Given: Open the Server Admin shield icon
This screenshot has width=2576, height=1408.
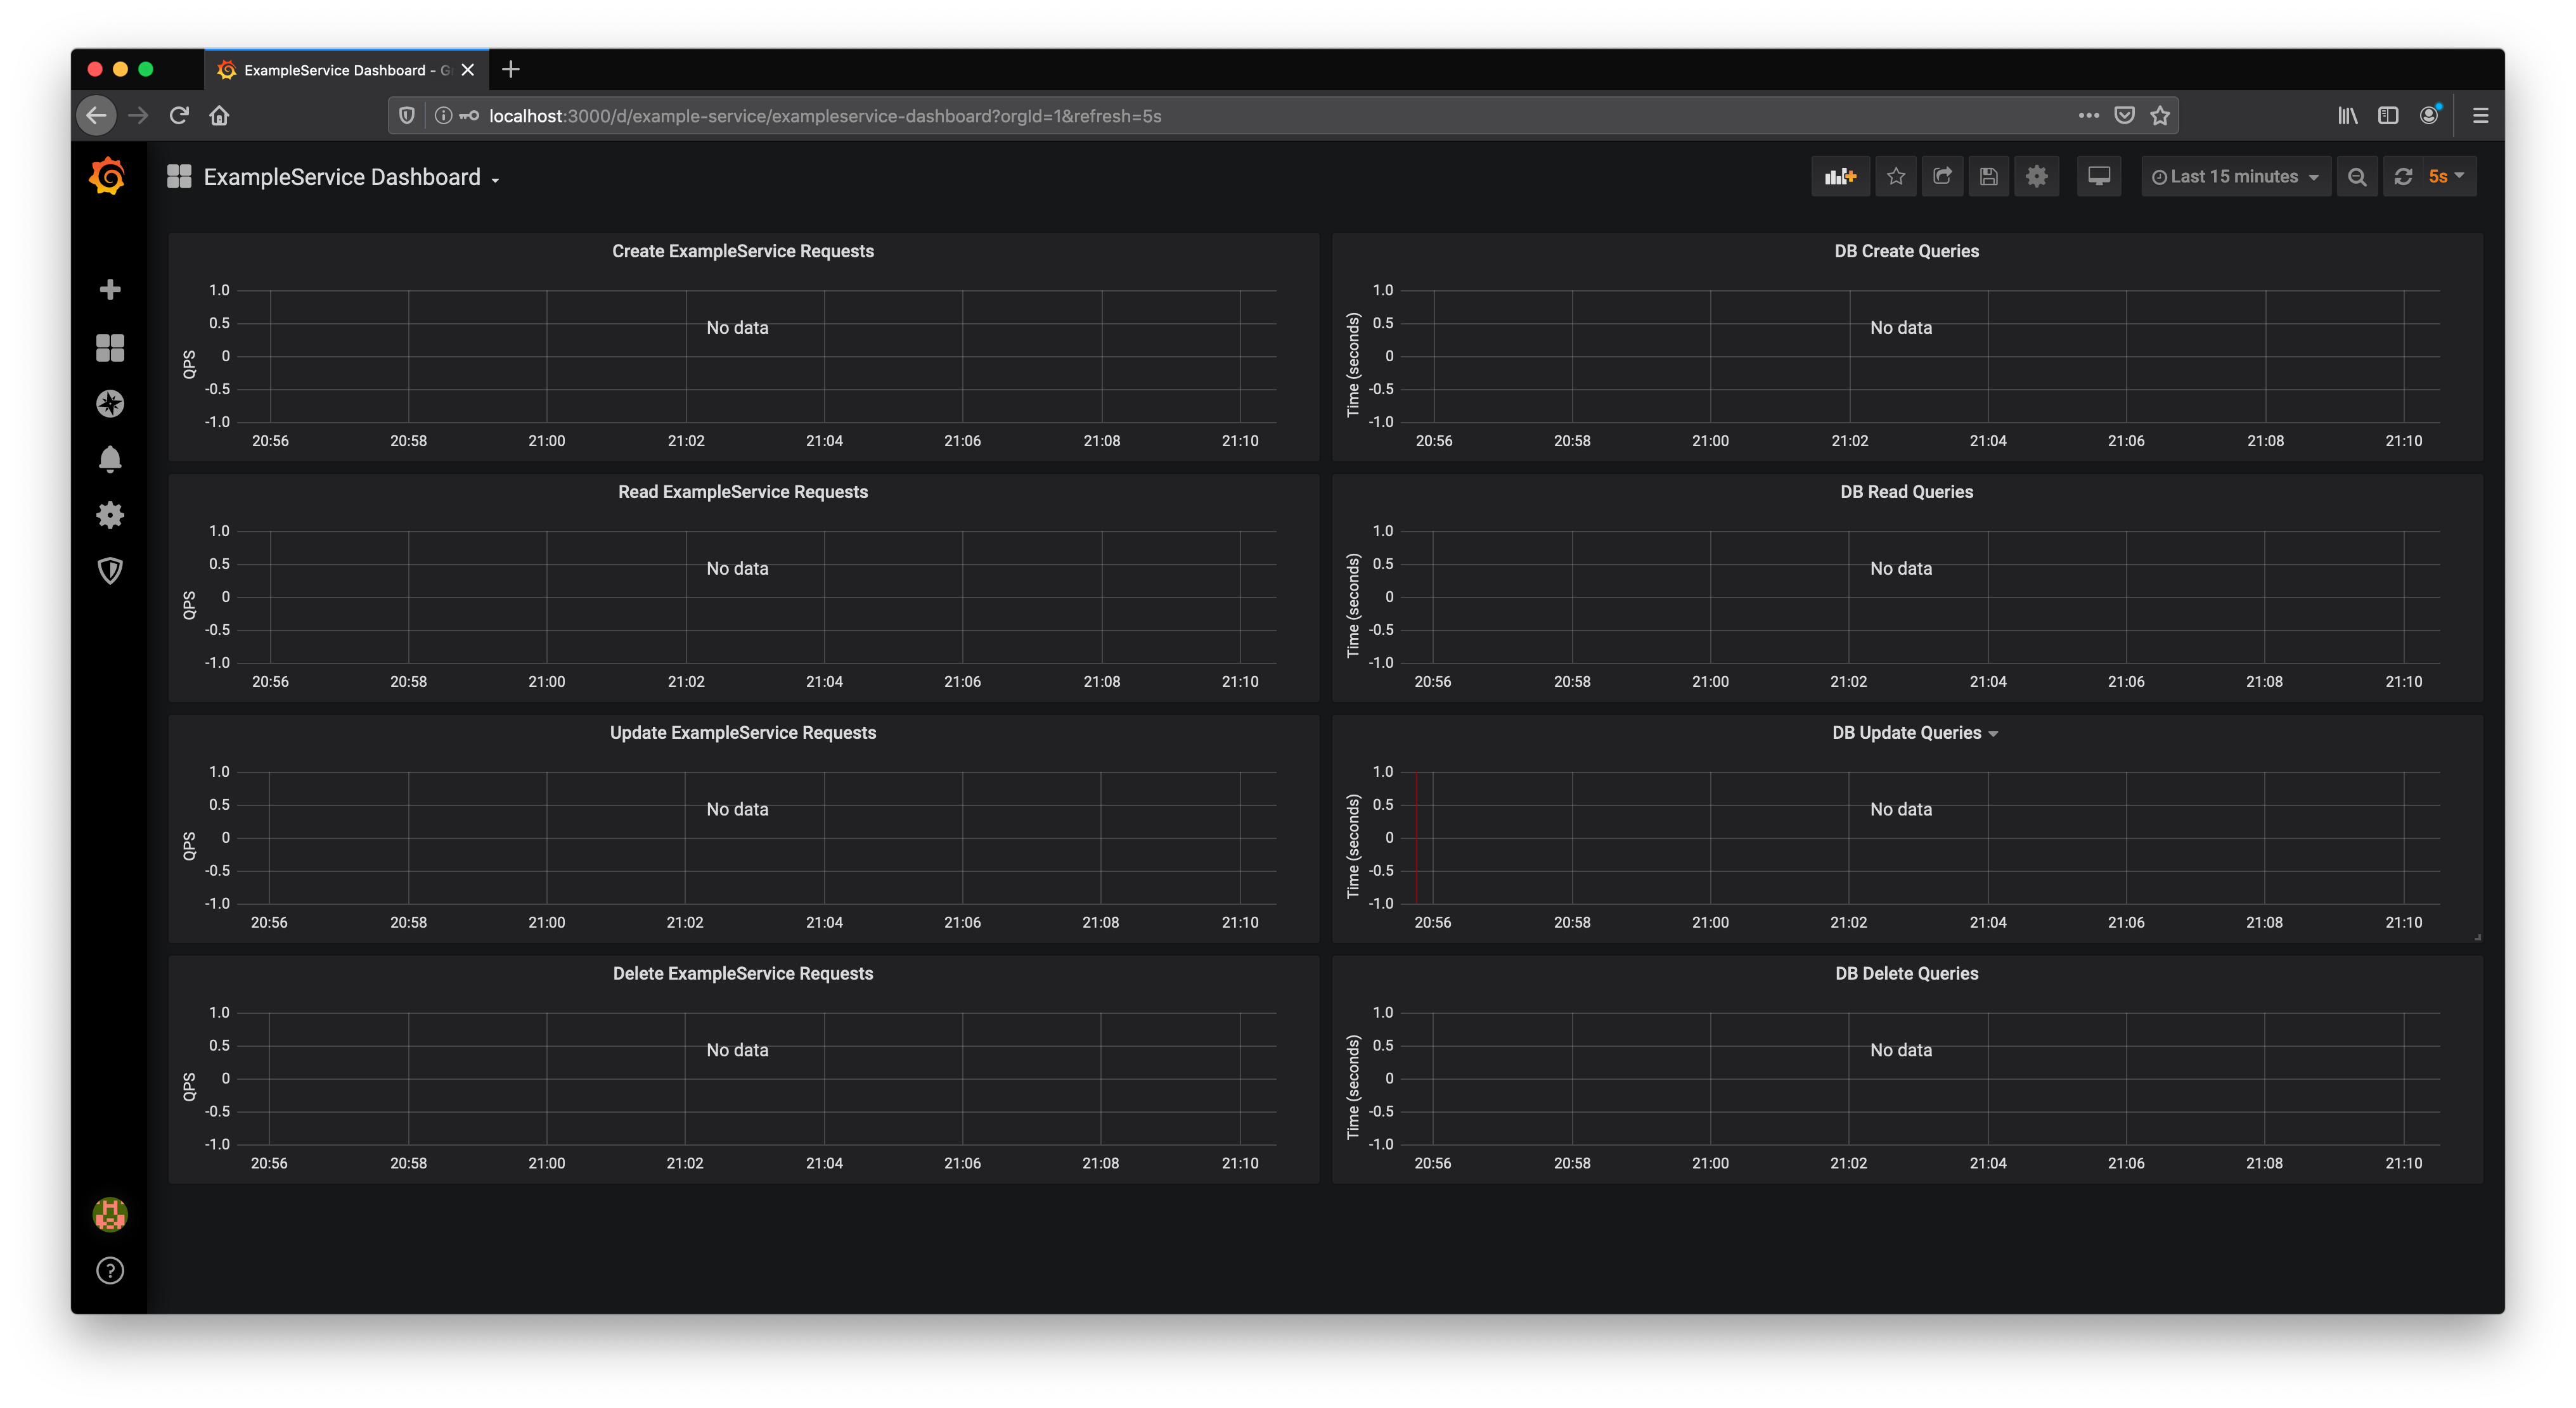Looking at the screenshot, I should pyautogui.click(x=110, y=570).
